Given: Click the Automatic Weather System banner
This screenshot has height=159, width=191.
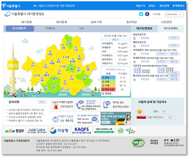Looking at the screenshot, I should [104, 131].
